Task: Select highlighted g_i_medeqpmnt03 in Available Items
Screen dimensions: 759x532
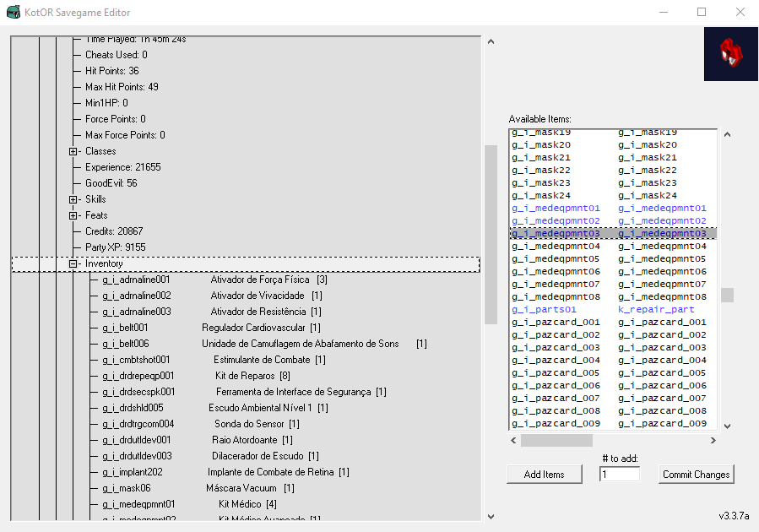Action: point(613,233)
